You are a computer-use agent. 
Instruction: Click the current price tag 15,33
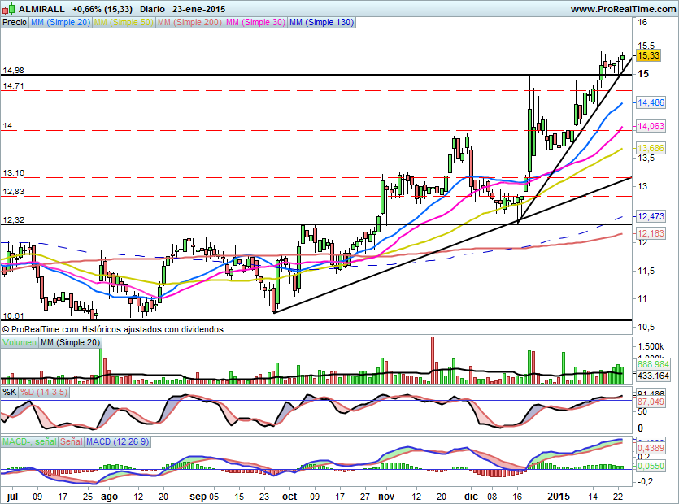coord(648,55)
